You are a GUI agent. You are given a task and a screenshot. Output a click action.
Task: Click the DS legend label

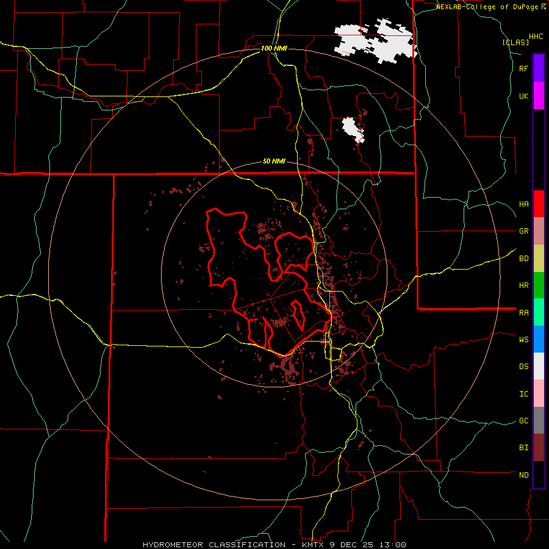[x=523, y=367]
